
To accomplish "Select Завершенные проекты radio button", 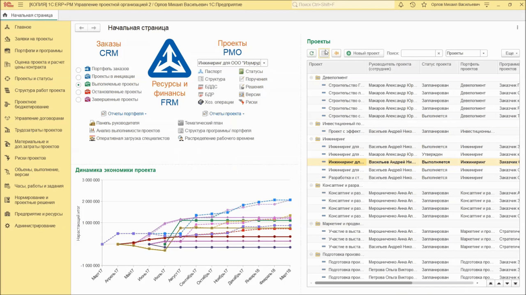I will click(x=78, y=100).
